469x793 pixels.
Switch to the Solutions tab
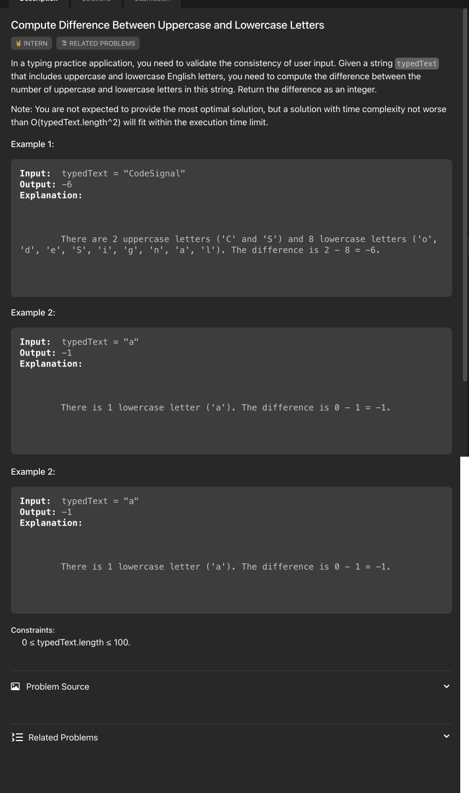coord(96,2)
